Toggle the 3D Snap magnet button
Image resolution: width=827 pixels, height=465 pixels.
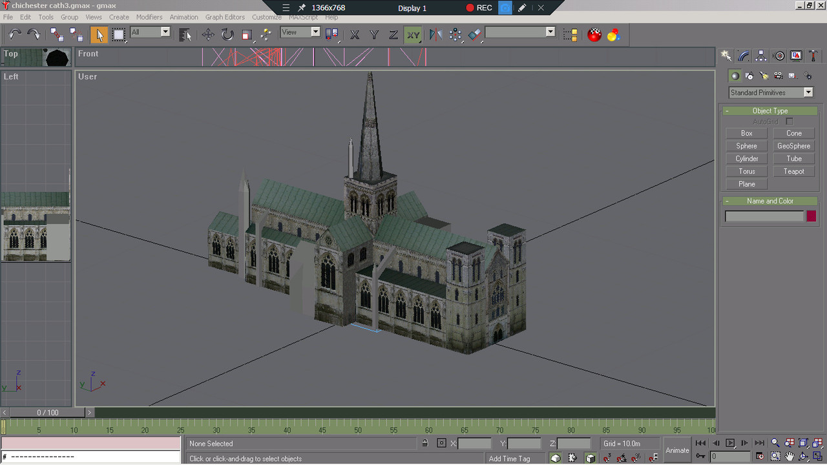coord(607,458)
